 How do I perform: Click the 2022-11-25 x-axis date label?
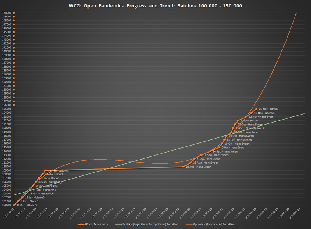pyautogui.click(x=251, y=213)
